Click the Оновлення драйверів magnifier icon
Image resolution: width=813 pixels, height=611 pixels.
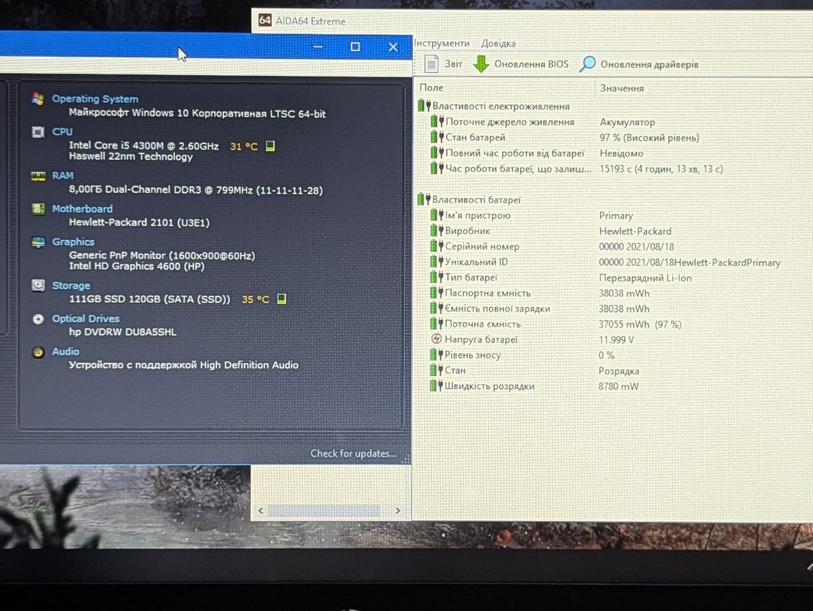(x=588, y=64)
